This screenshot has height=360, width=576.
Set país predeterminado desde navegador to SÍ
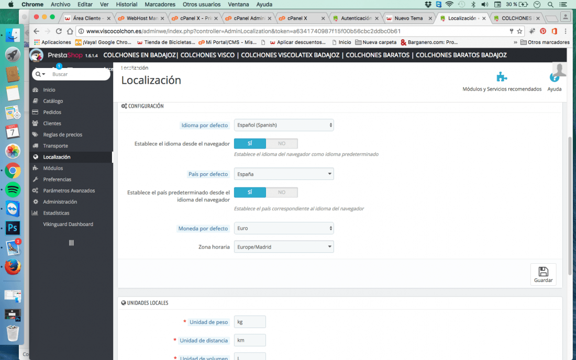click(250, 192)
